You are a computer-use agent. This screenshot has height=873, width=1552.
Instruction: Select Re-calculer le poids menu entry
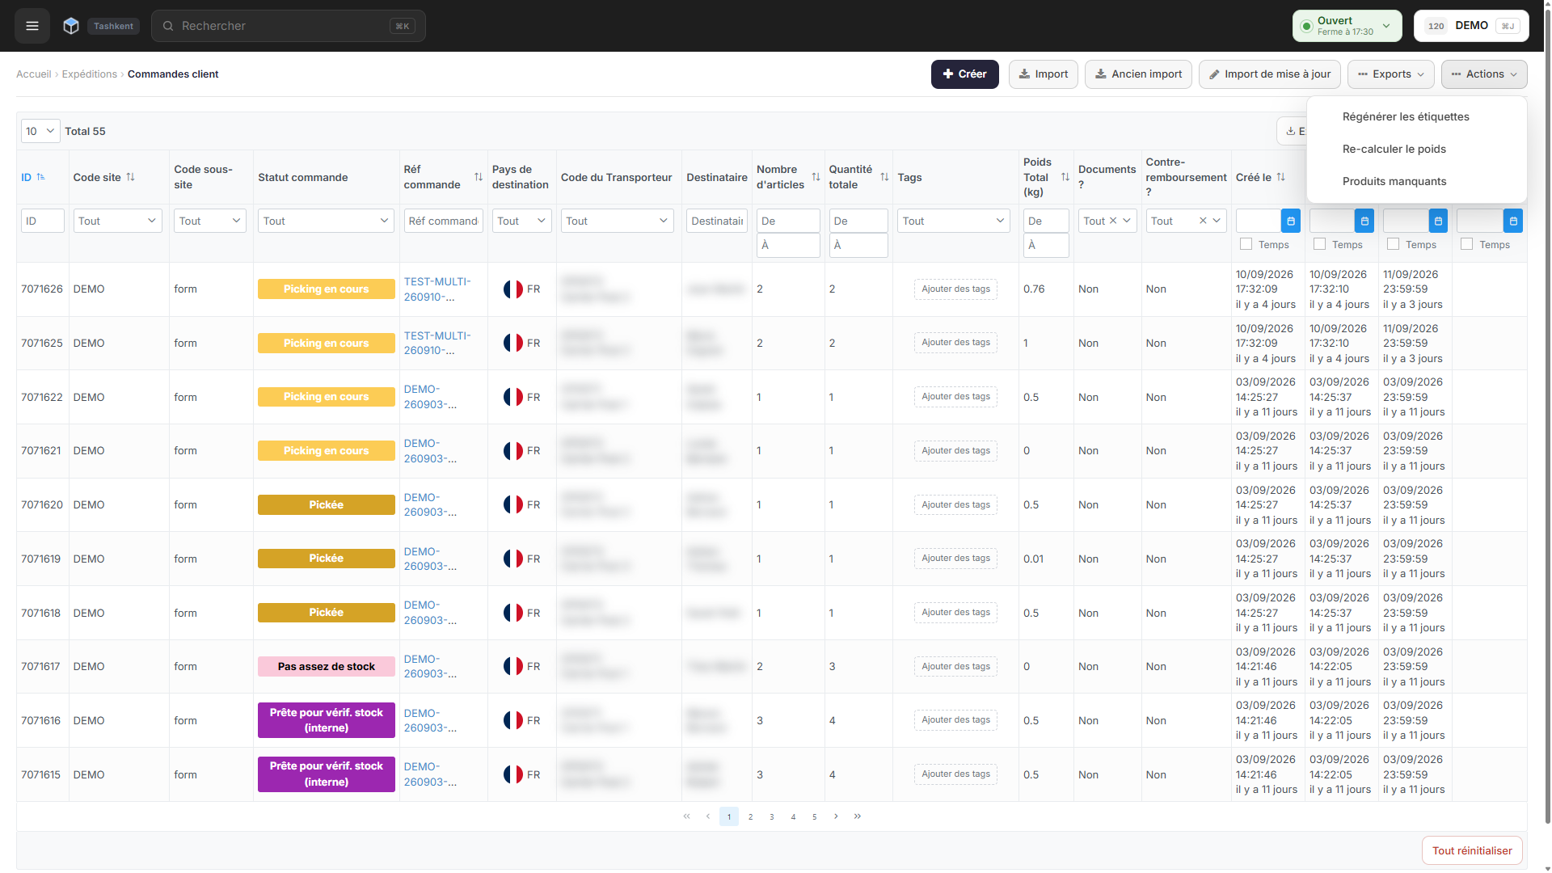pyautogui.click(x=1394, y=149)
